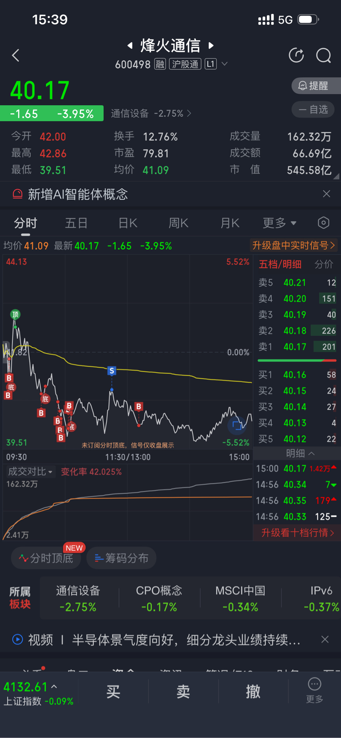341x738 pixels.
Task: Tap the bottom right corner expand triangle in stats
Action: (x=336, y=176)
